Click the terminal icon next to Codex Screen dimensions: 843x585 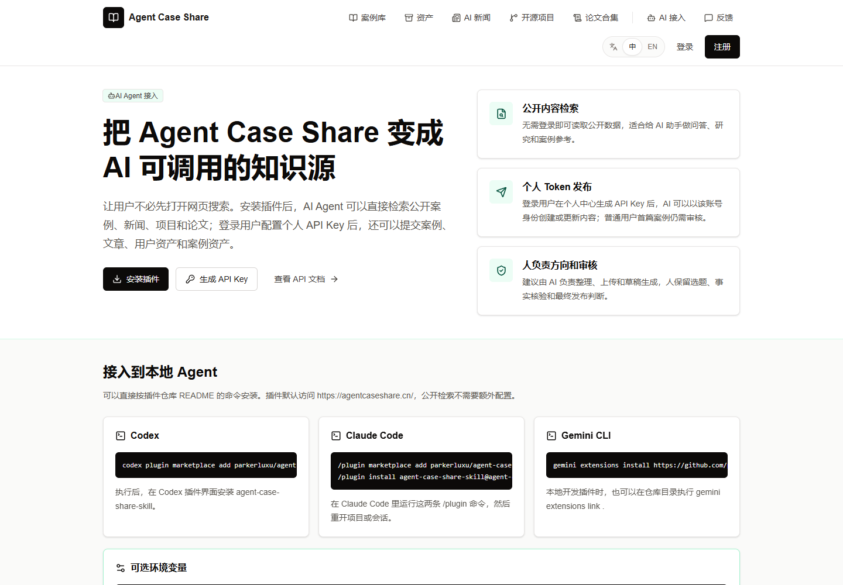tap(121, 436)
